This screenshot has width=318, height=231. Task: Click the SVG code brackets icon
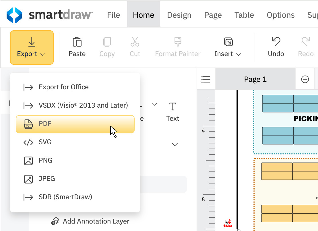point(28,142)
